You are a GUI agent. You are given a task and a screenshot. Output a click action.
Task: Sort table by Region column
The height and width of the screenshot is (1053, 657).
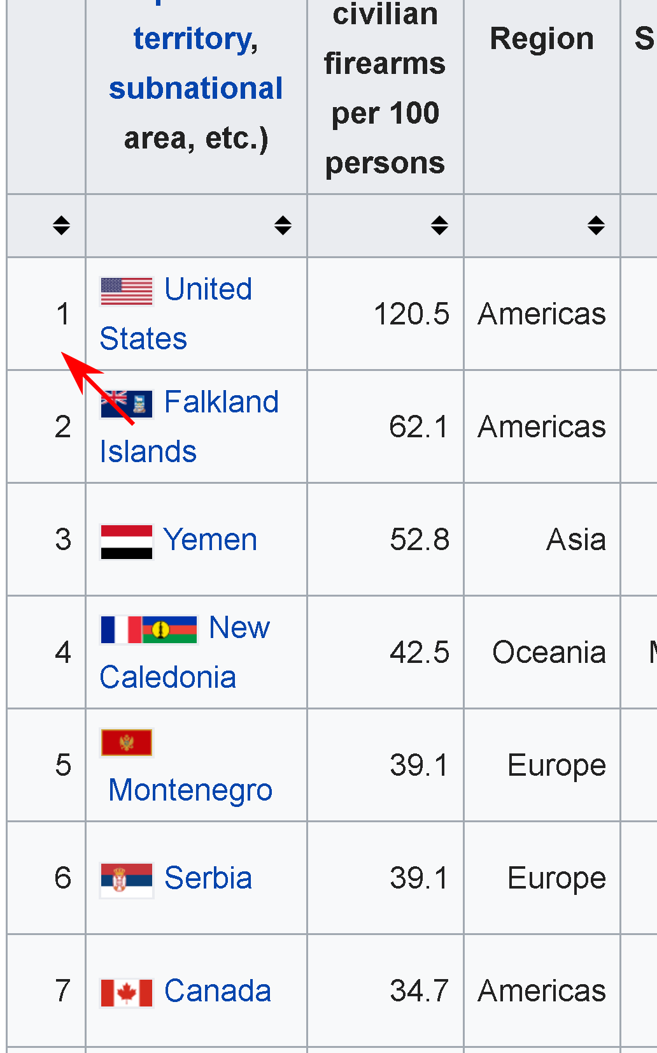point(596,225)
